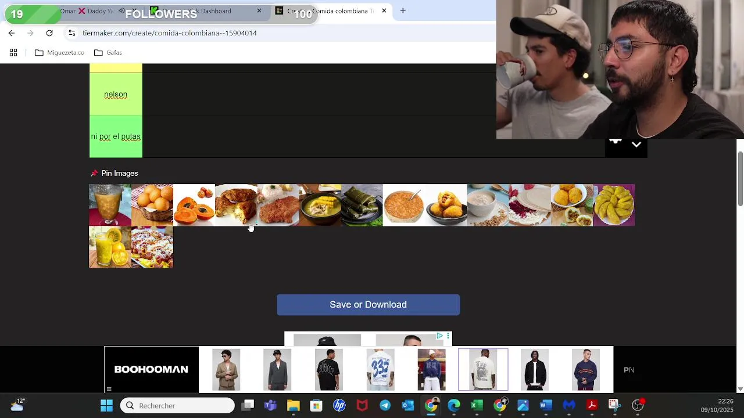
Task: Open Outlook from the taskbar
Action: 408,405
